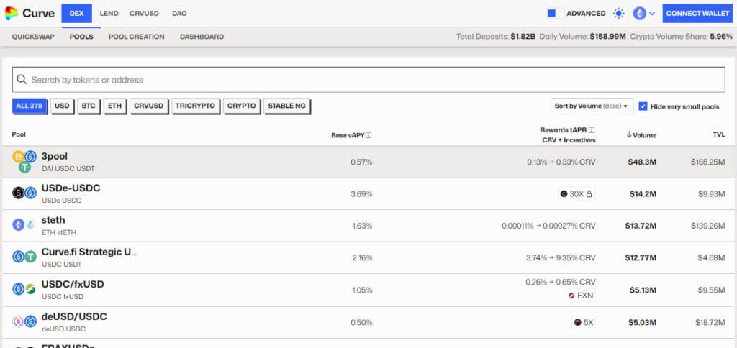
Task: Uncheck Hide very small pools
Action: (643, 106)
